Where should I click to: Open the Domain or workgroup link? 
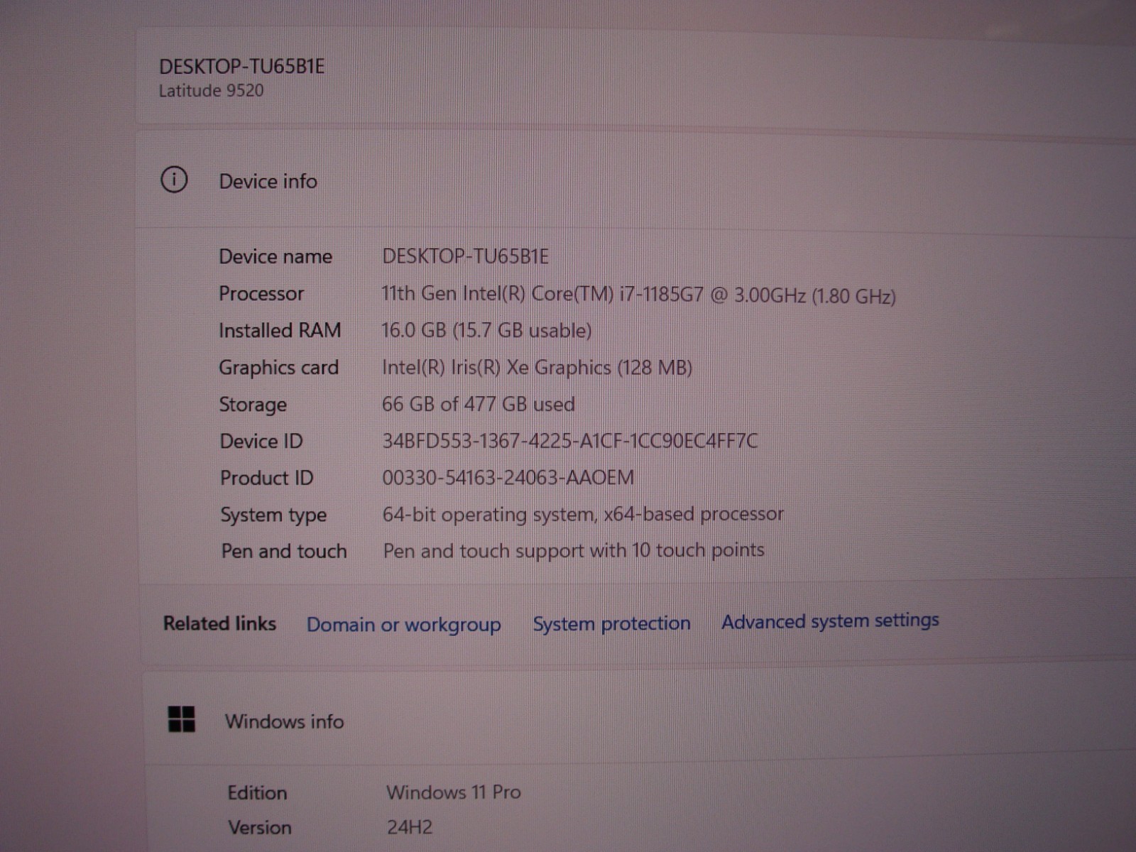click(x=403, y=624)
